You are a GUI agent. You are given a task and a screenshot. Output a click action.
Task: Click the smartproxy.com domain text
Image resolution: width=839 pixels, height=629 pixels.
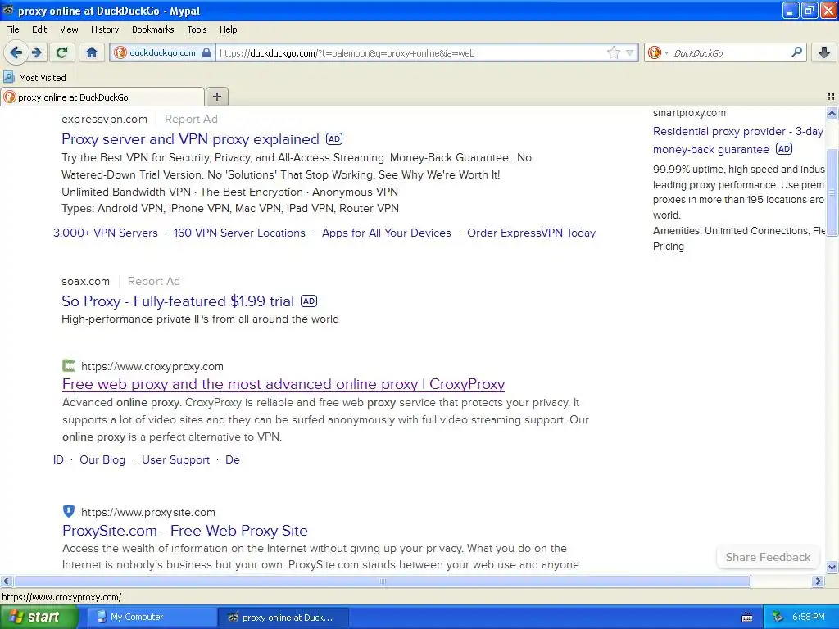(x=689, y=113)
